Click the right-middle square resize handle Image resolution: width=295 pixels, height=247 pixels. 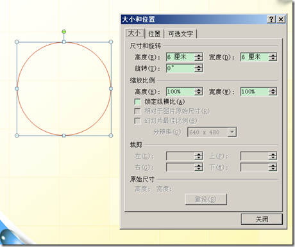(111, 88)
